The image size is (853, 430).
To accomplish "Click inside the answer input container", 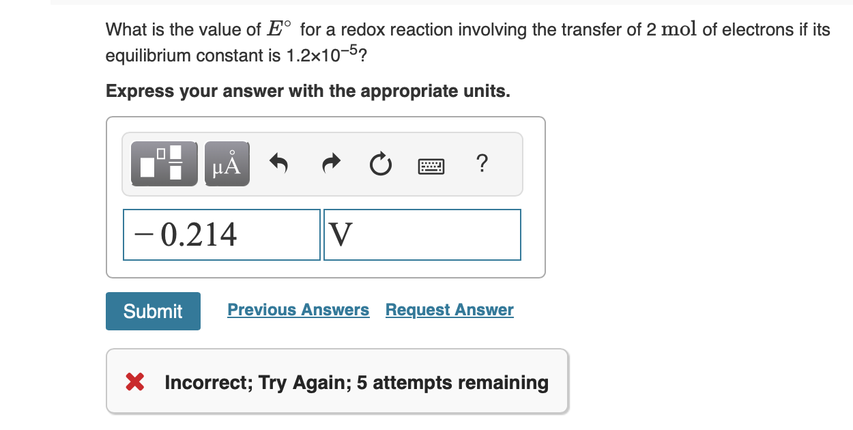I will [x=322, y=198].
